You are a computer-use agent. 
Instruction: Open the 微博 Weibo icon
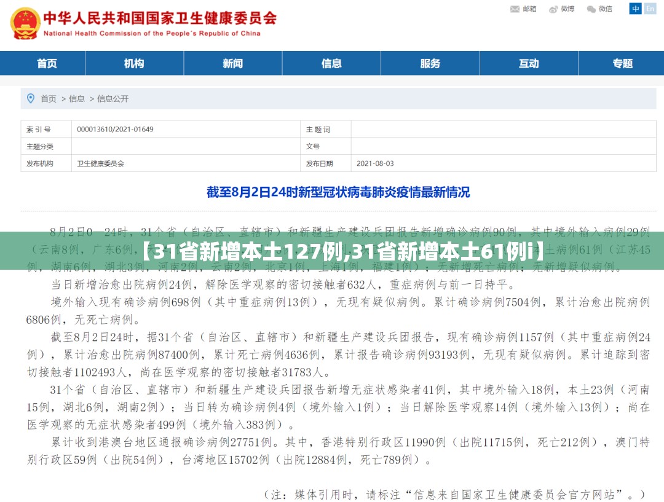tap(553, 9)
